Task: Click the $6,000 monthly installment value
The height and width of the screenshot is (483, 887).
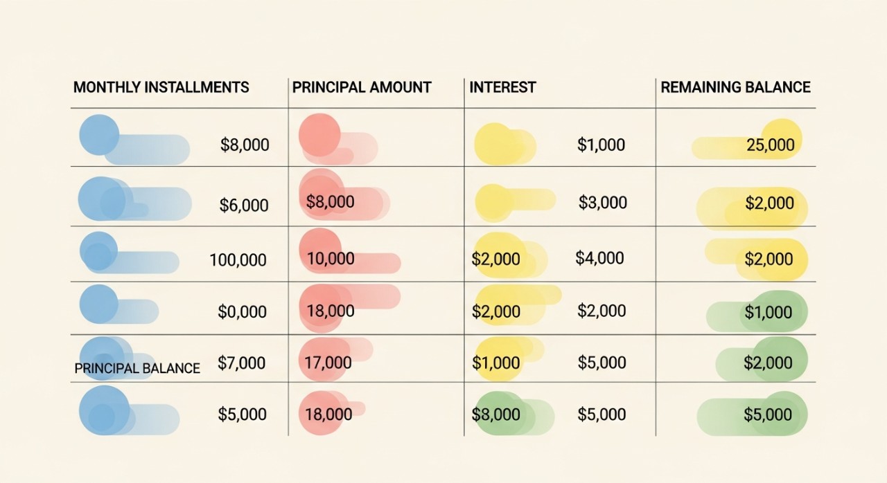Action: (244, 205)
